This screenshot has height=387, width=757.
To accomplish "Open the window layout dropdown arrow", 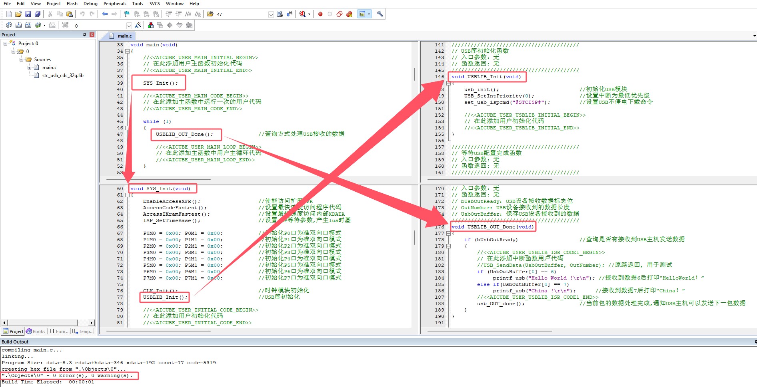I will (x=369, y=14).
